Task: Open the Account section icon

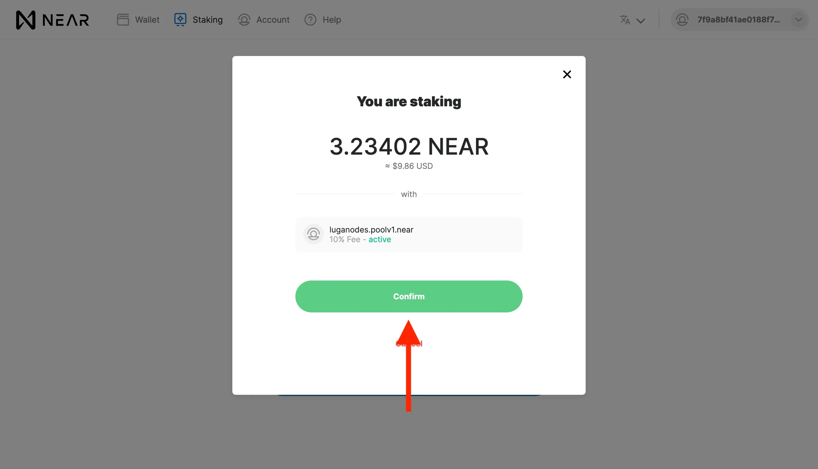Action: [x=244, y=19]
